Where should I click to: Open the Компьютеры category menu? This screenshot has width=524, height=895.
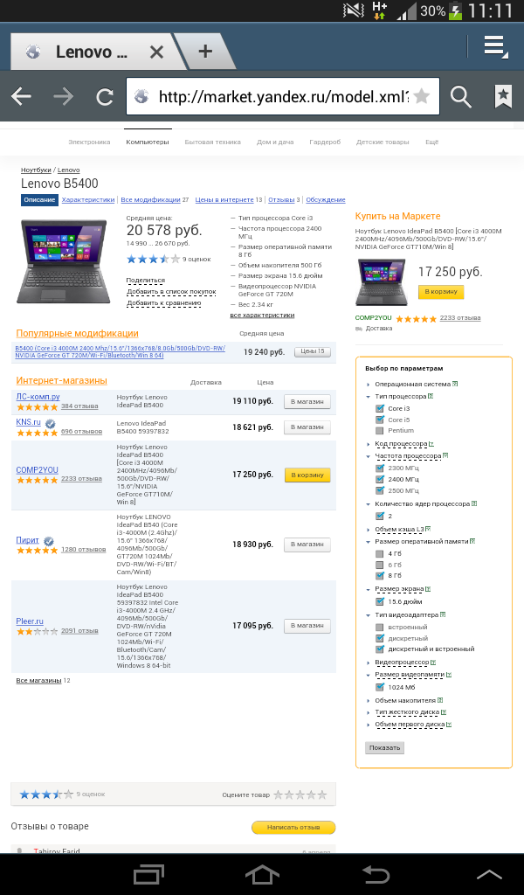(147, 142)
